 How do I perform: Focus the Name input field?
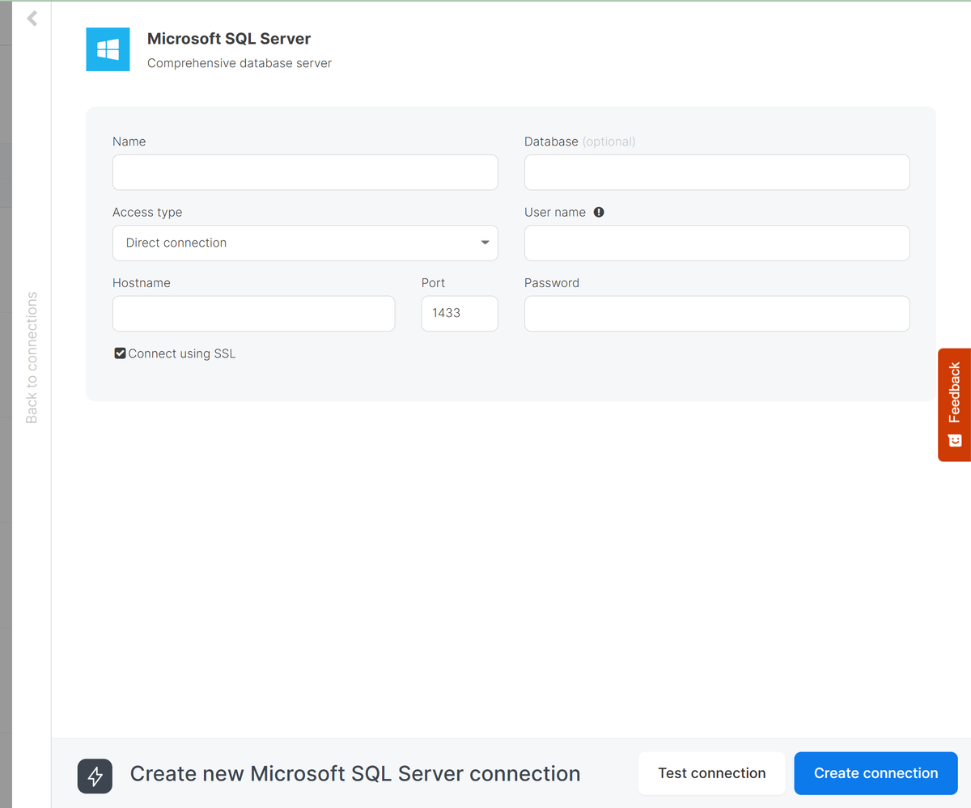coord(304,172)
